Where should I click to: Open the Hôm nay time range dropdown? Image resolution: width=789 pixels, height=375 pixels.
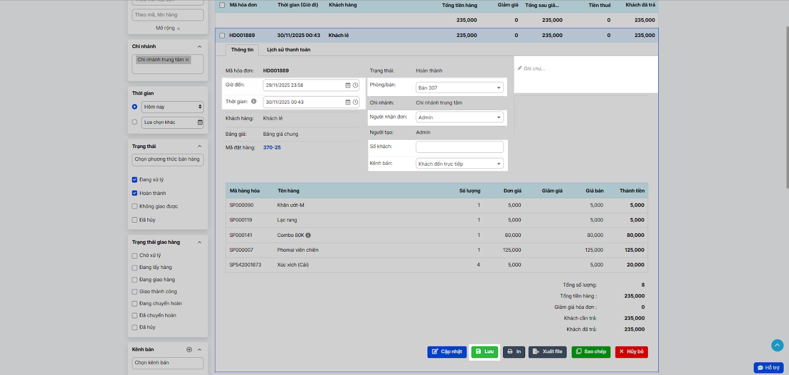click(173, 107)
